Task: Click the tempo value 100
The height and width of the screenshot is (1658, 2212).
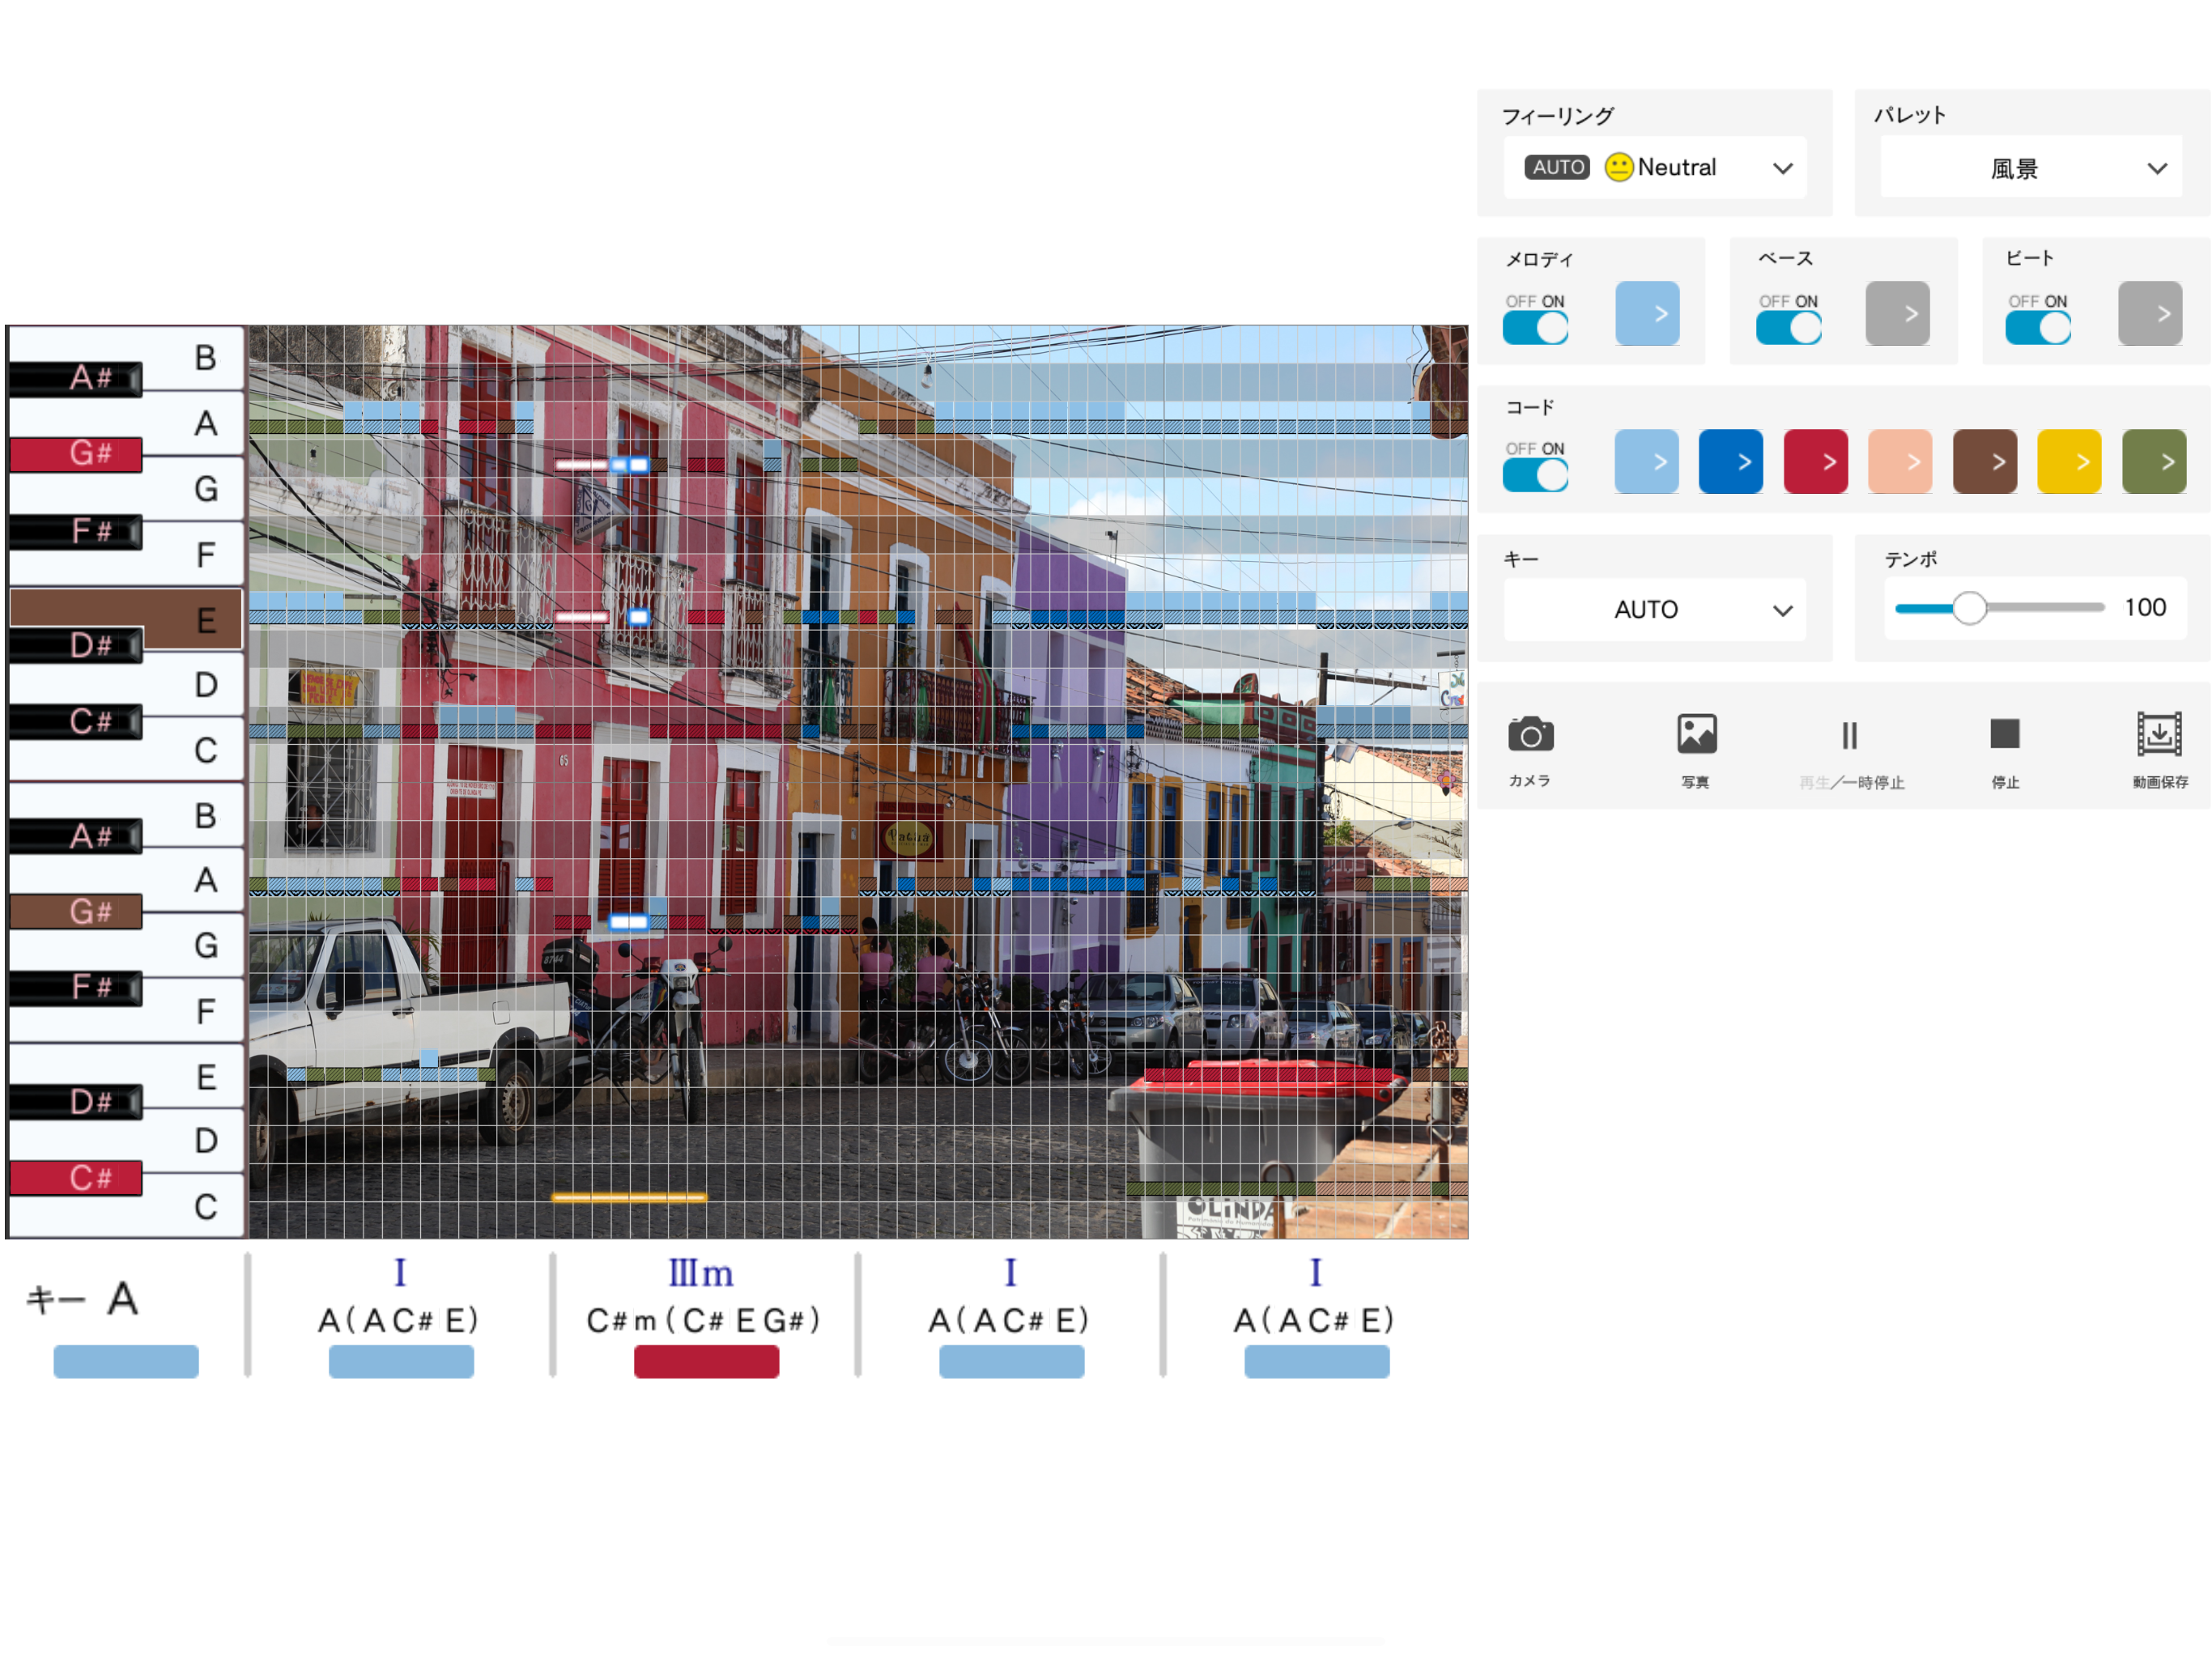Action: (x=2145, y=607)
